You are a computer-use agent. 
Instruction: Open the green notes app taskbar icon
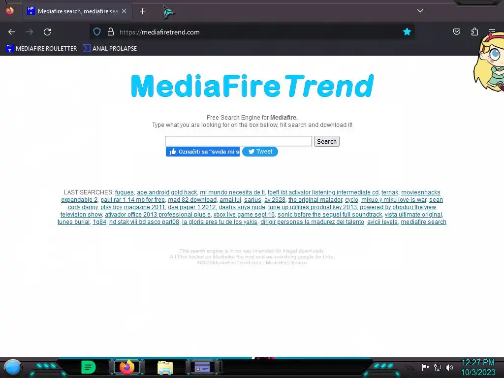click(89, 367)
